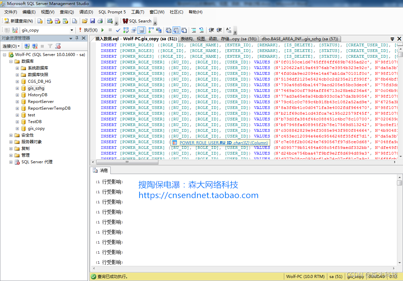Select the HistoryDB database
This screenshot has height=281, width=403.
38,95
